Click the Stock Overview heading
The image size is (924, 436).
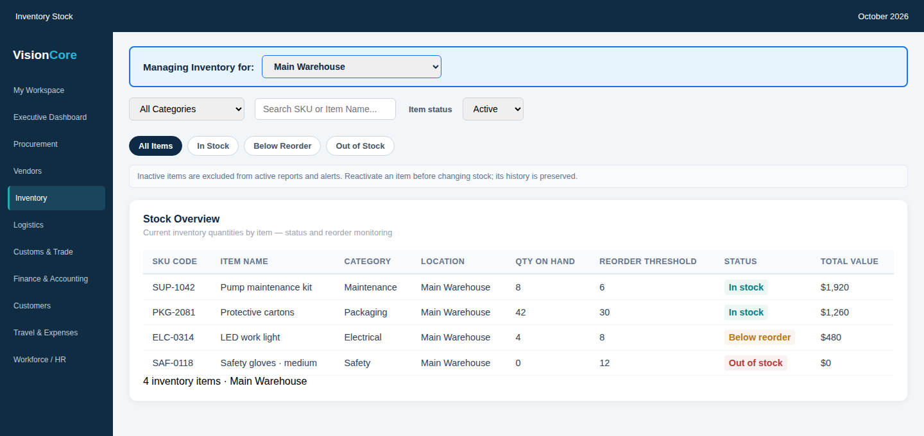click(x=181, y=219)
